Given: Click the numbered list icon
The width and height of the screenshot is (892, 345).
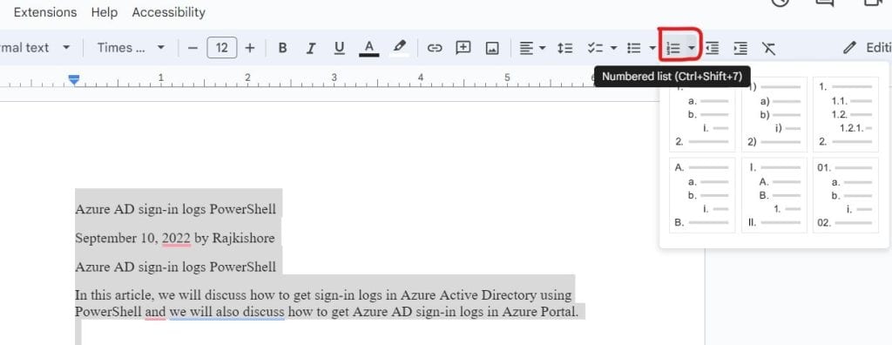Looking at the screenshot, I should pyautogui.click(x=673, y=49).
